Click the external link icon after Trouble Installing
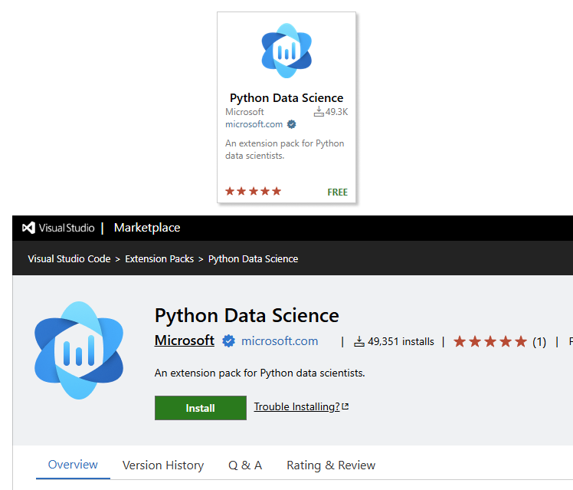 click(x=345, y=406)
